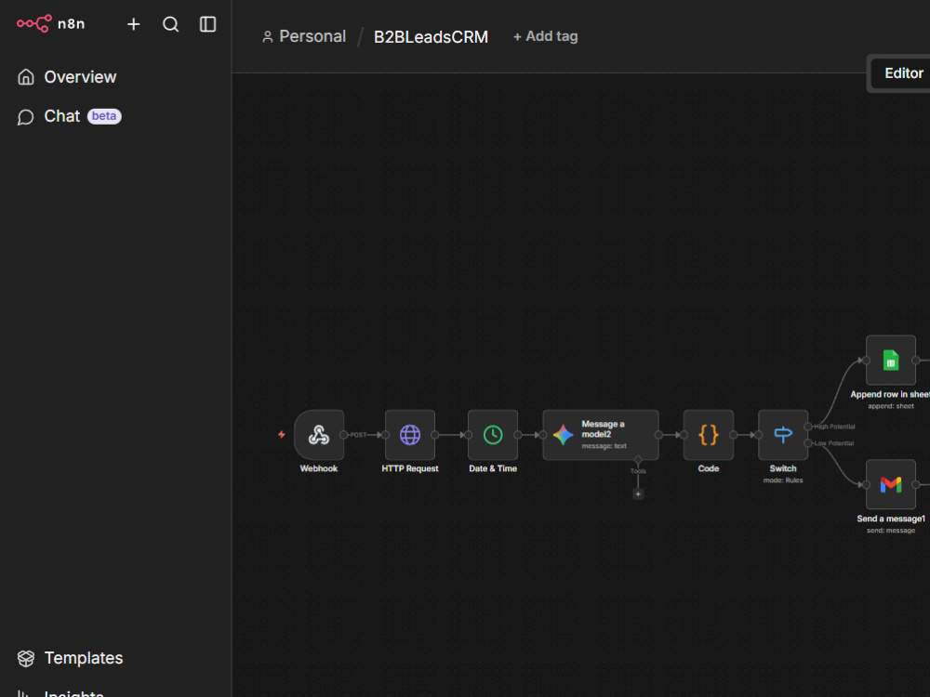Screen dimensions: 930x697
Task: Click the Switch node label text
Action: [x=783, y=468]
